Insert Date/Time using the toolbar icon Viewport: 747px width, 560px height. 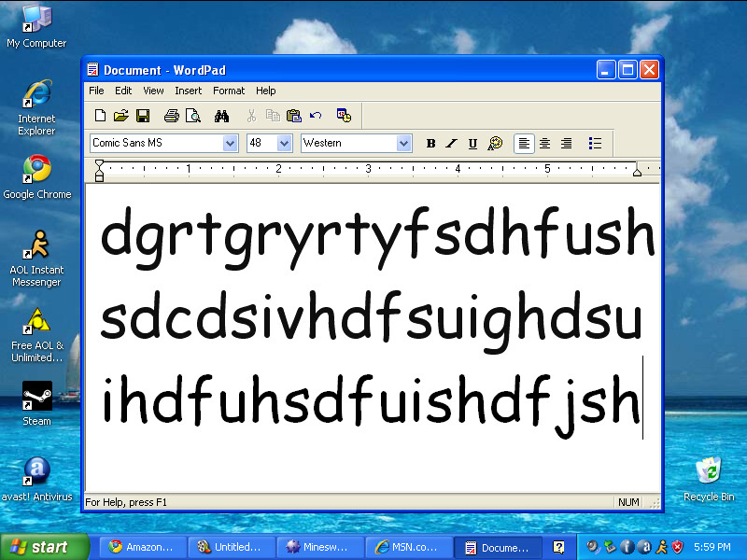point(344,116)
